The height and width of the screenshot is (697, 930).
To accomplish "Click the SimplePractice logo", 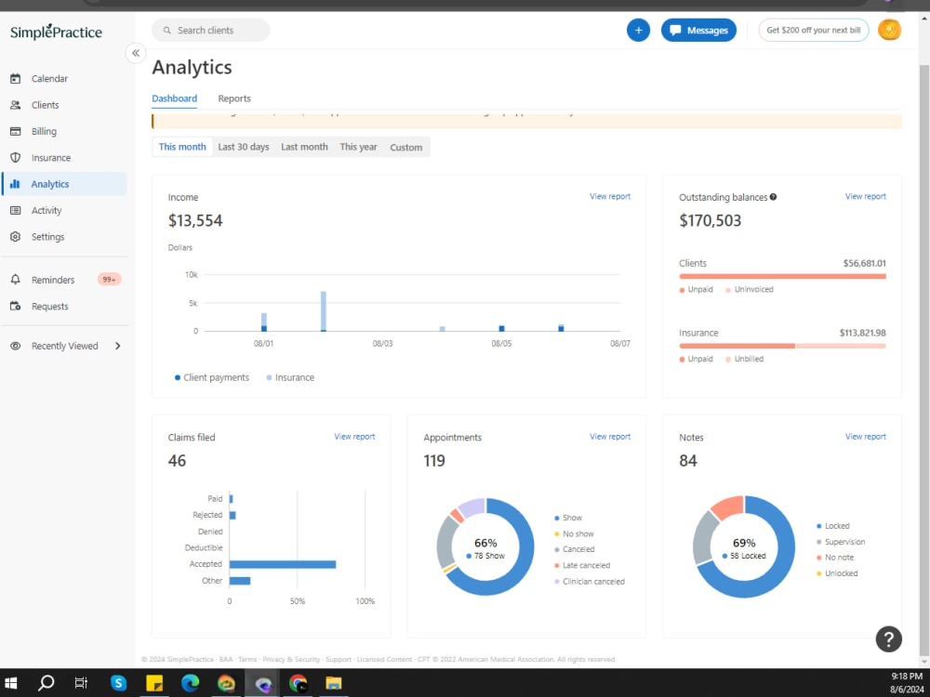I will click(x=56, y=32).
